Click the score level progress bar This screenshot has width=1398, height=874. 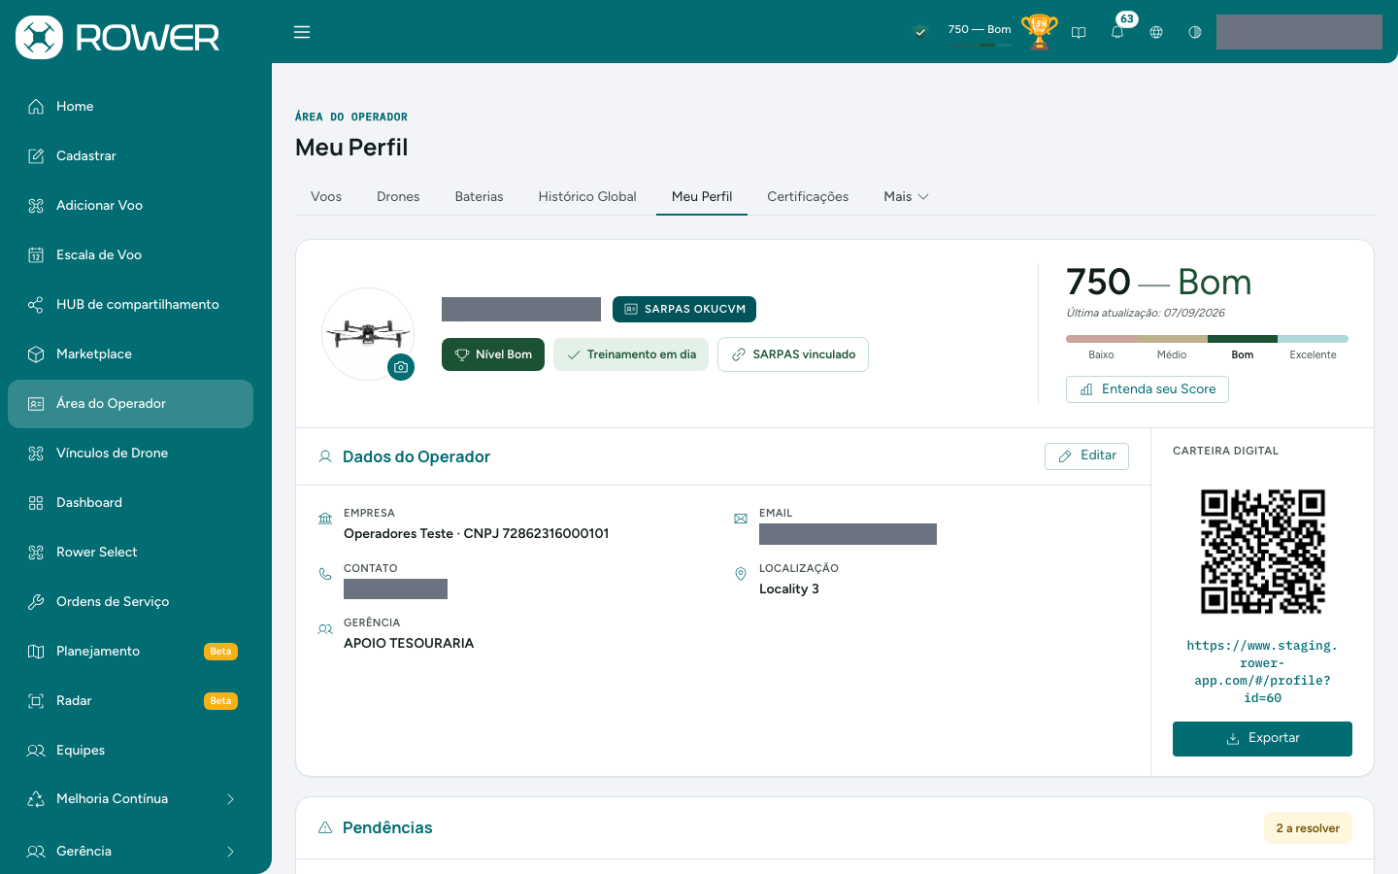(x=1207, y=339)
